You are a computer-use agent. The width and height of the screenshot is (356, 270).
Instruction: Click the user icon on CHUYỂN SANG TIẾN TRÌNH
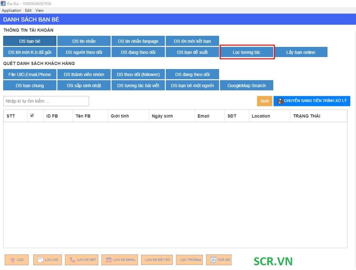[280, 101]
